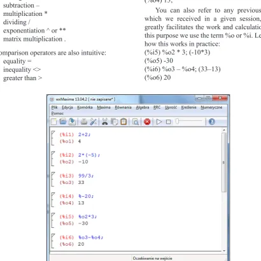261x261 pixels.
Task: Select the output value -30 of %o5
Action: click(x=83, y=223)
